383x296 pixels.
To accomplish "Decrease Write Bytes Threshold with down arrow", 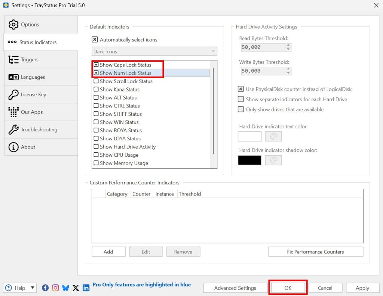I will click(288, 73).
